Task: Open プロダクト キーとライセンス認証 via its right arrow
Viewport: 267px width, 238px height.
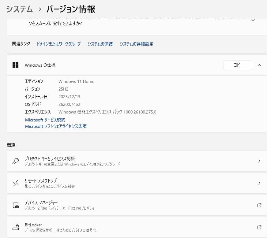Action: click(x=259, y=161)
